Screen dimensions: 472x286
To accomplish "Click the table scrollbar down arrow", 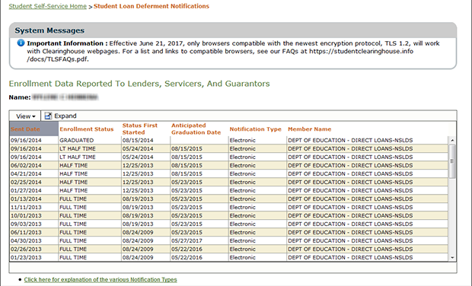I will click(x=452, y=258).
